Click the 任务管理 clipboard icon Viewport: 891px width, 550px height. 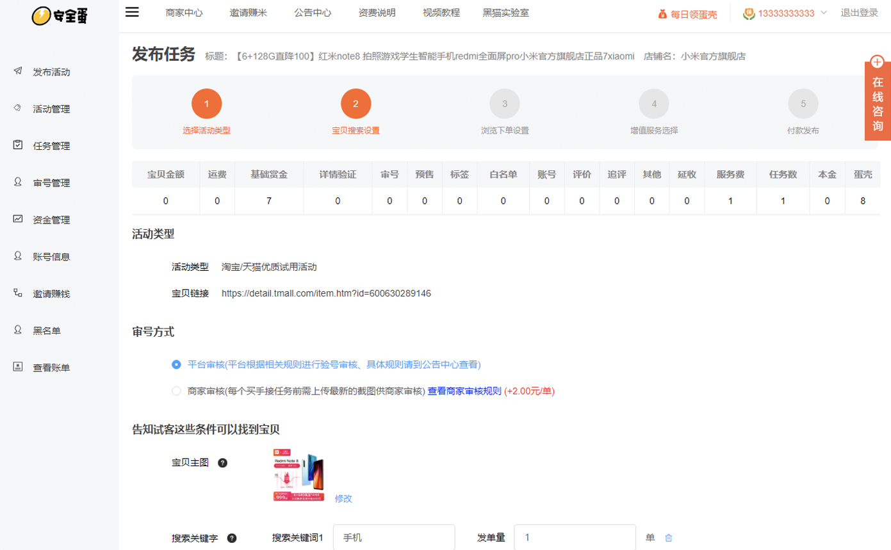[x=18, y=145]
